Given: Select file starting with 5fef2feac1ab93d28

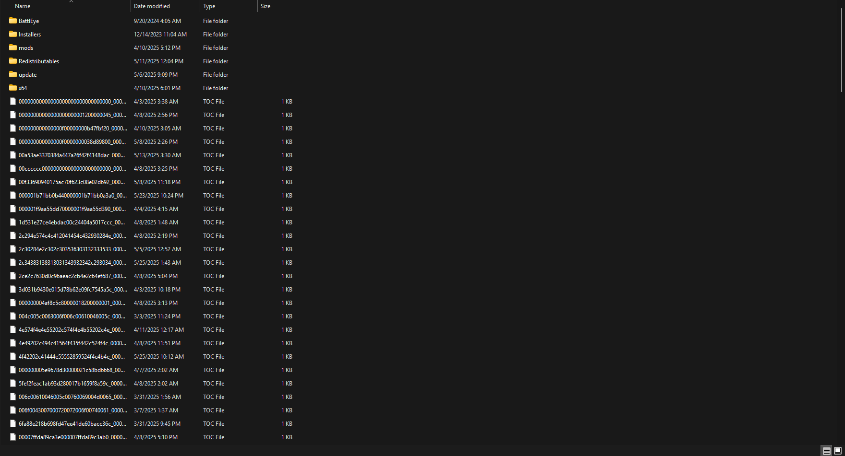Looking at the screenshot, I should pyautogui.click(x=72, y=384).
